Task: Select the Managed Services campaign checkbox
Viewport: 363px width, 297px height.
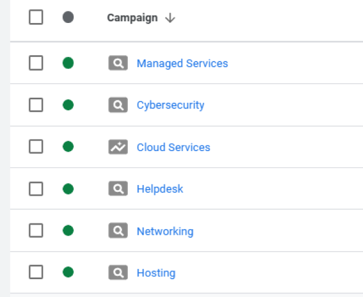Action: tap(36, 63)
